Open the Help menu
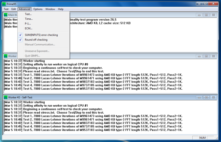The height and width of the screenshot is (142, 221). click(x=61, y=9)
